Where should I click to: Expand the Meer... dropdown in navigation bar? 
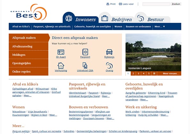pos(160,26)
